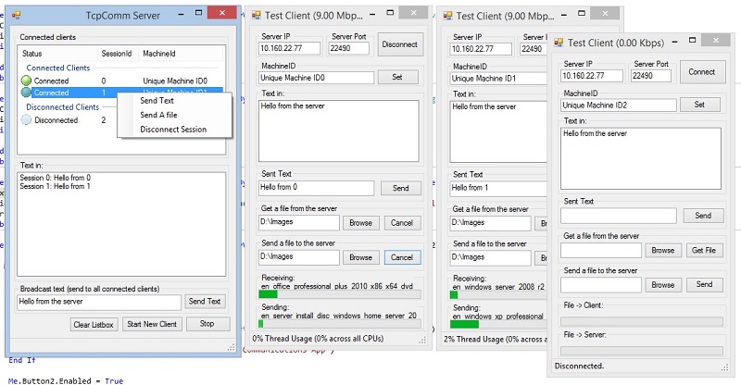
Task: Click first Test Client window title icon
Action: [x=257, y=16]
